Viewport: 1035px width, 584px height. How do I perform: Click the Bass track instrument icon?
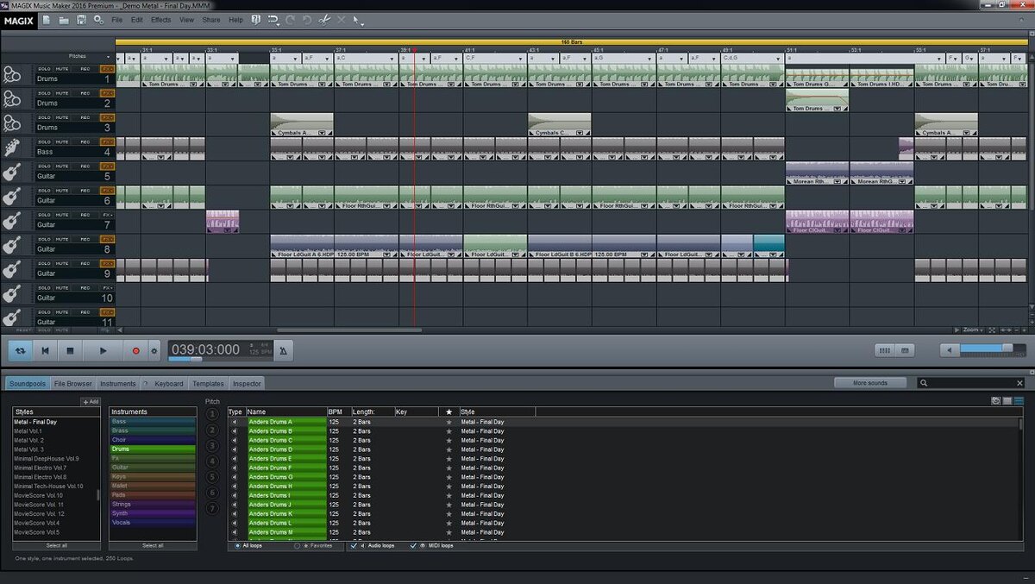tap(12, 148)
